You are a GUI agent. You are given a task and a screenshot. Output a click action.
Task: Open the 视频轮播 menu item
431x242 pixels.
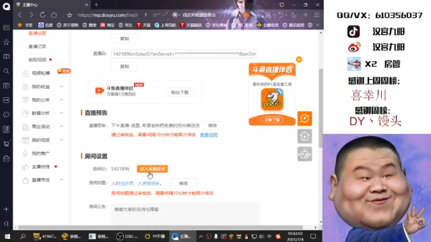40,73
